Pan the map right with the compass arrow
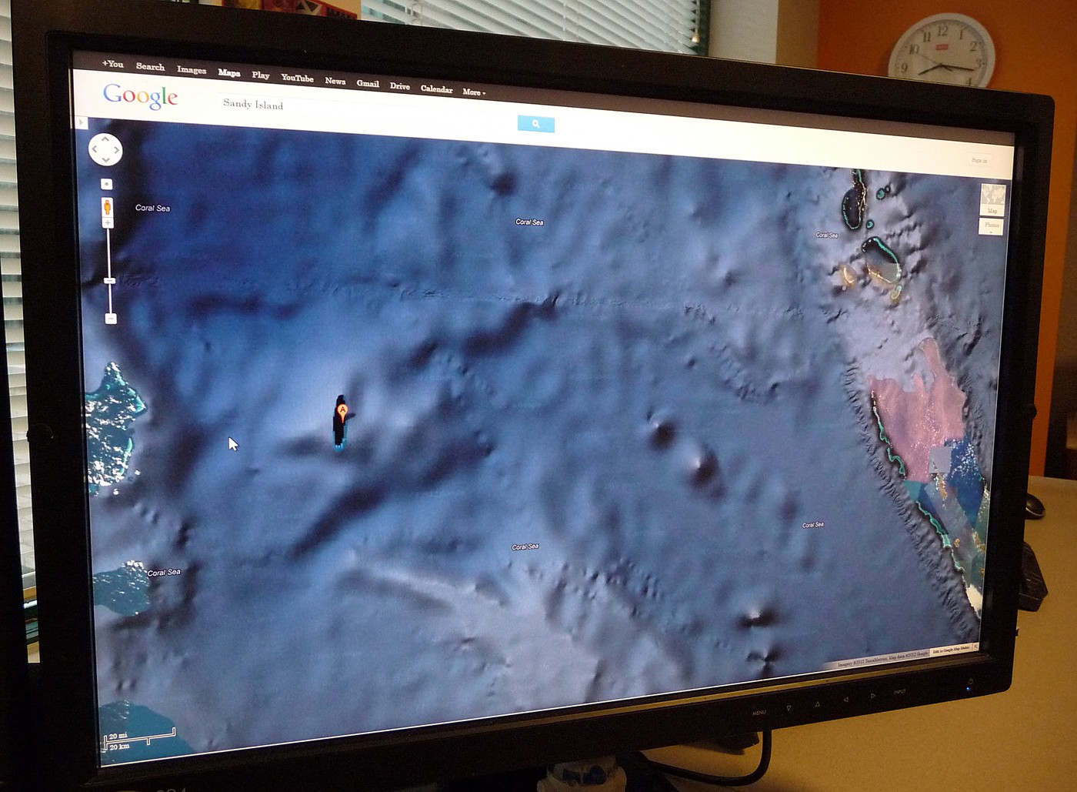 coord(116,150)
